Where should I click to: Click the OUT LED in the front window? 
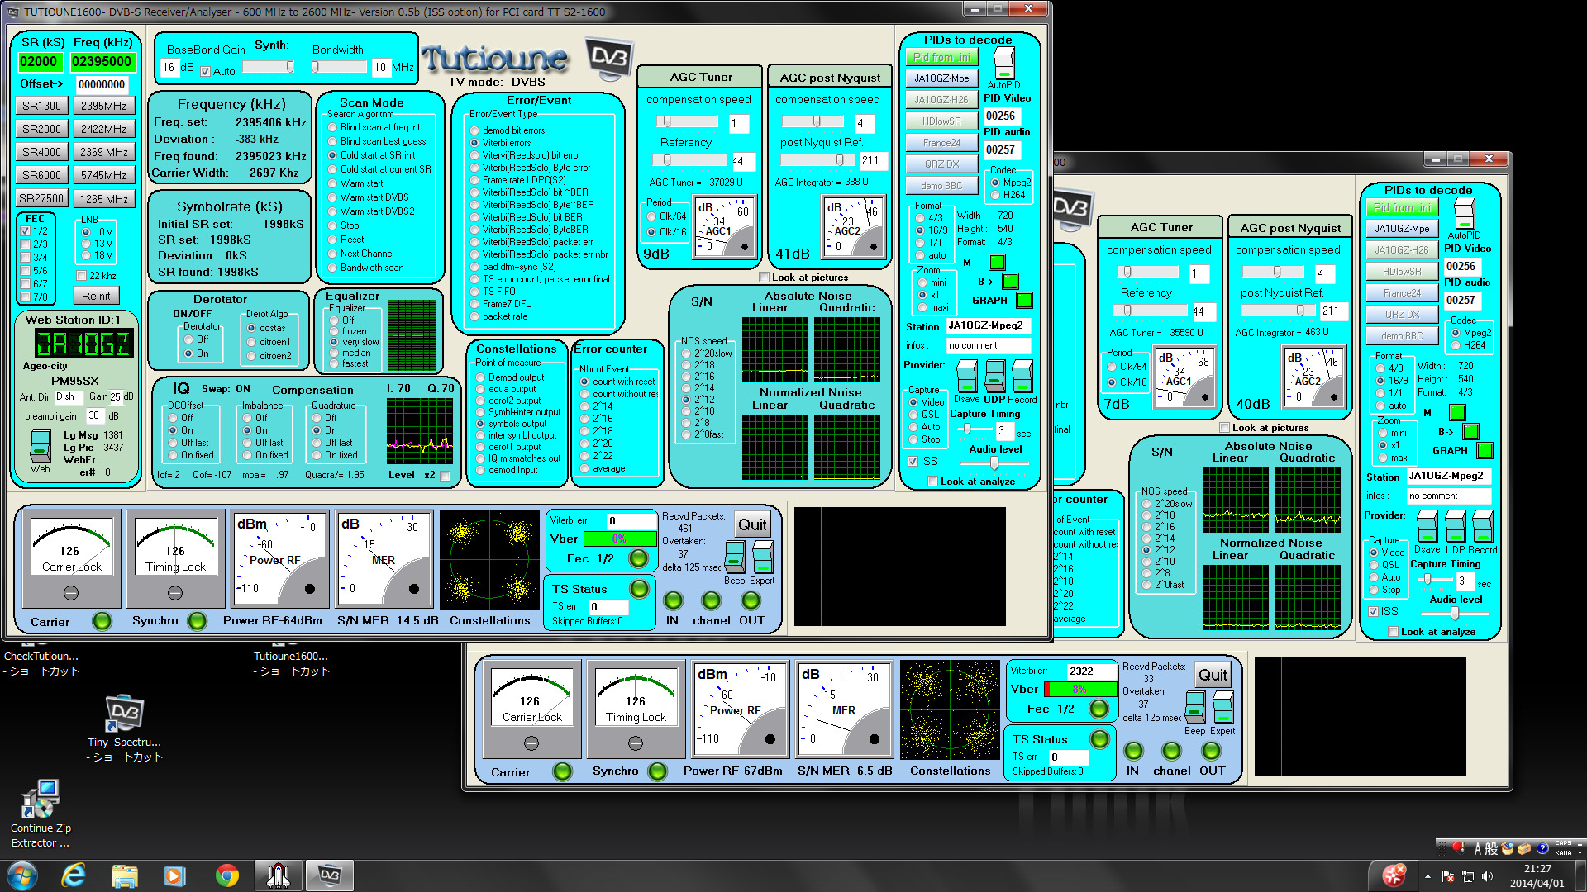pyautogui.click(x=751, y=600)
